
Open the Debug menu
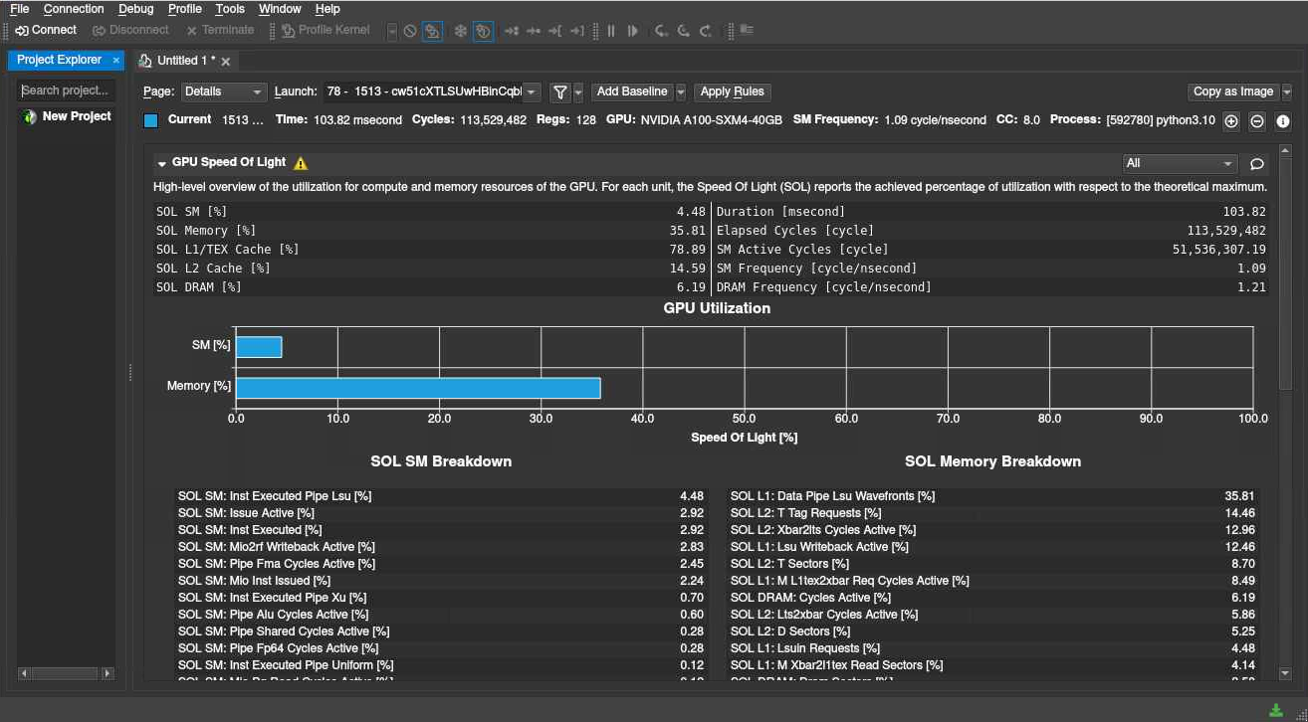(x=135, y=9)
